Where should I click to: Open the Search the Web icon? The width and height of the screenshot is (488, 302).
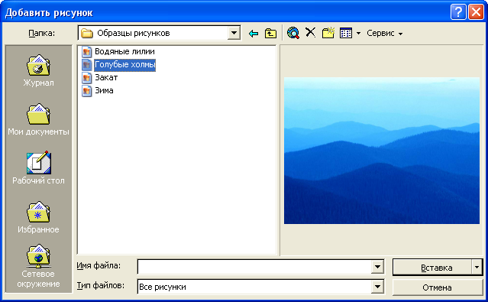coord(293,33)
